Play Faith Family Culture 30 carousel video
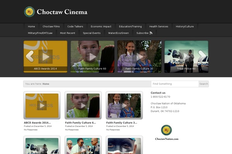The image size is (232, 154). (139, 57)
